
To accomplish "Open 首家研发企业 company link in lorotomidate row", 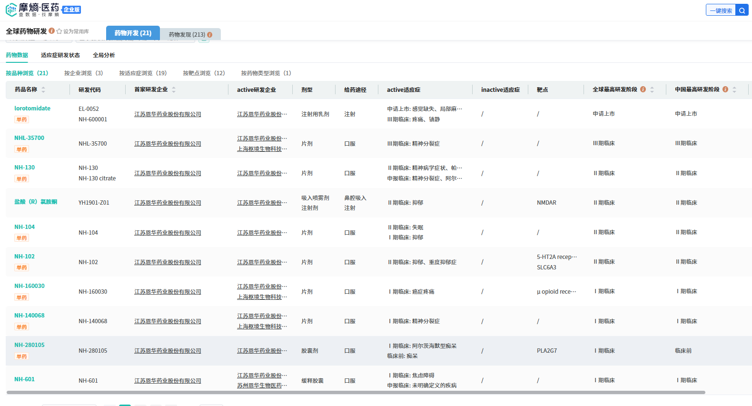I will (168, 114).
